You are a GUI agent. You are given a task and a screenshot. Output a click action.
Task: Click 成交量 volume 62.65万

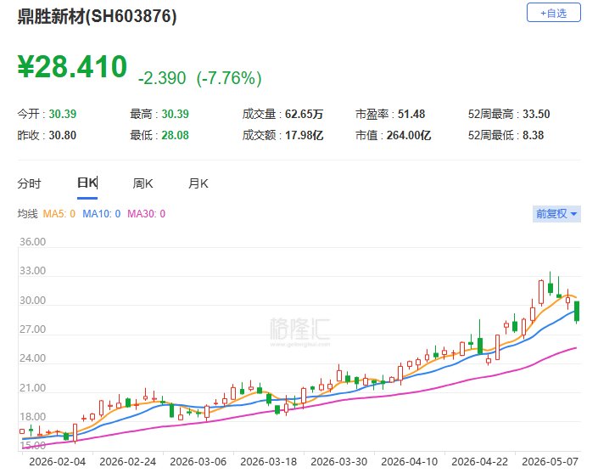click(305, 114)
